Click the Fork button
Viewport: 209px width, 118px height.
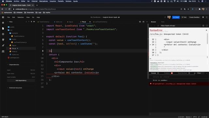coord(184,17)
